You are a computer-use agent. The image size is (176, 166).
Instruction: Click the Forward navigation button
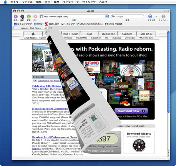22,17
